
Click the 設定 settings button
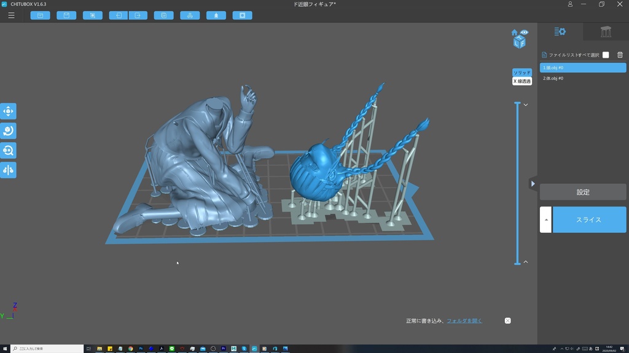click(583, 192)
